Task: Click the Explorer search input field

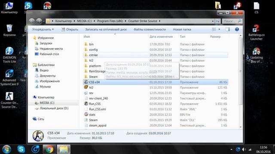Action: coord(230,21)
